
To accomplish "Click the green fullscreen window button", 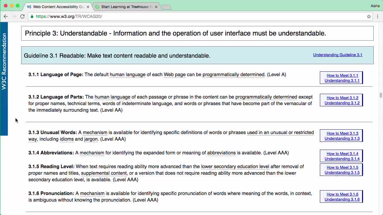I will 18,6.
